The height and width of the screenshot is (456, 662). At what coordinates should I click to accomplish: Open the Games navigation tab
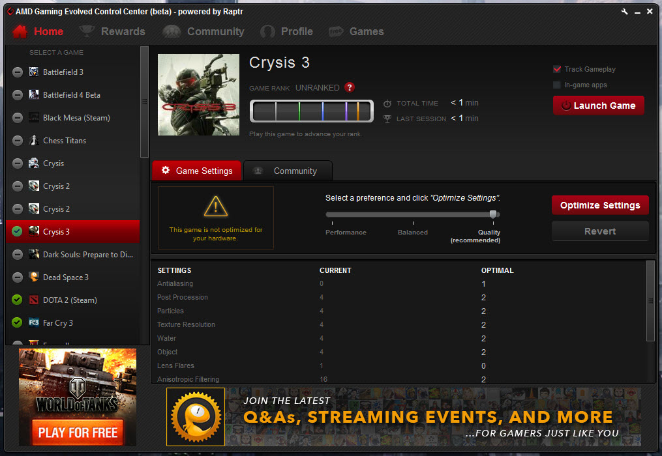point(356,32)
